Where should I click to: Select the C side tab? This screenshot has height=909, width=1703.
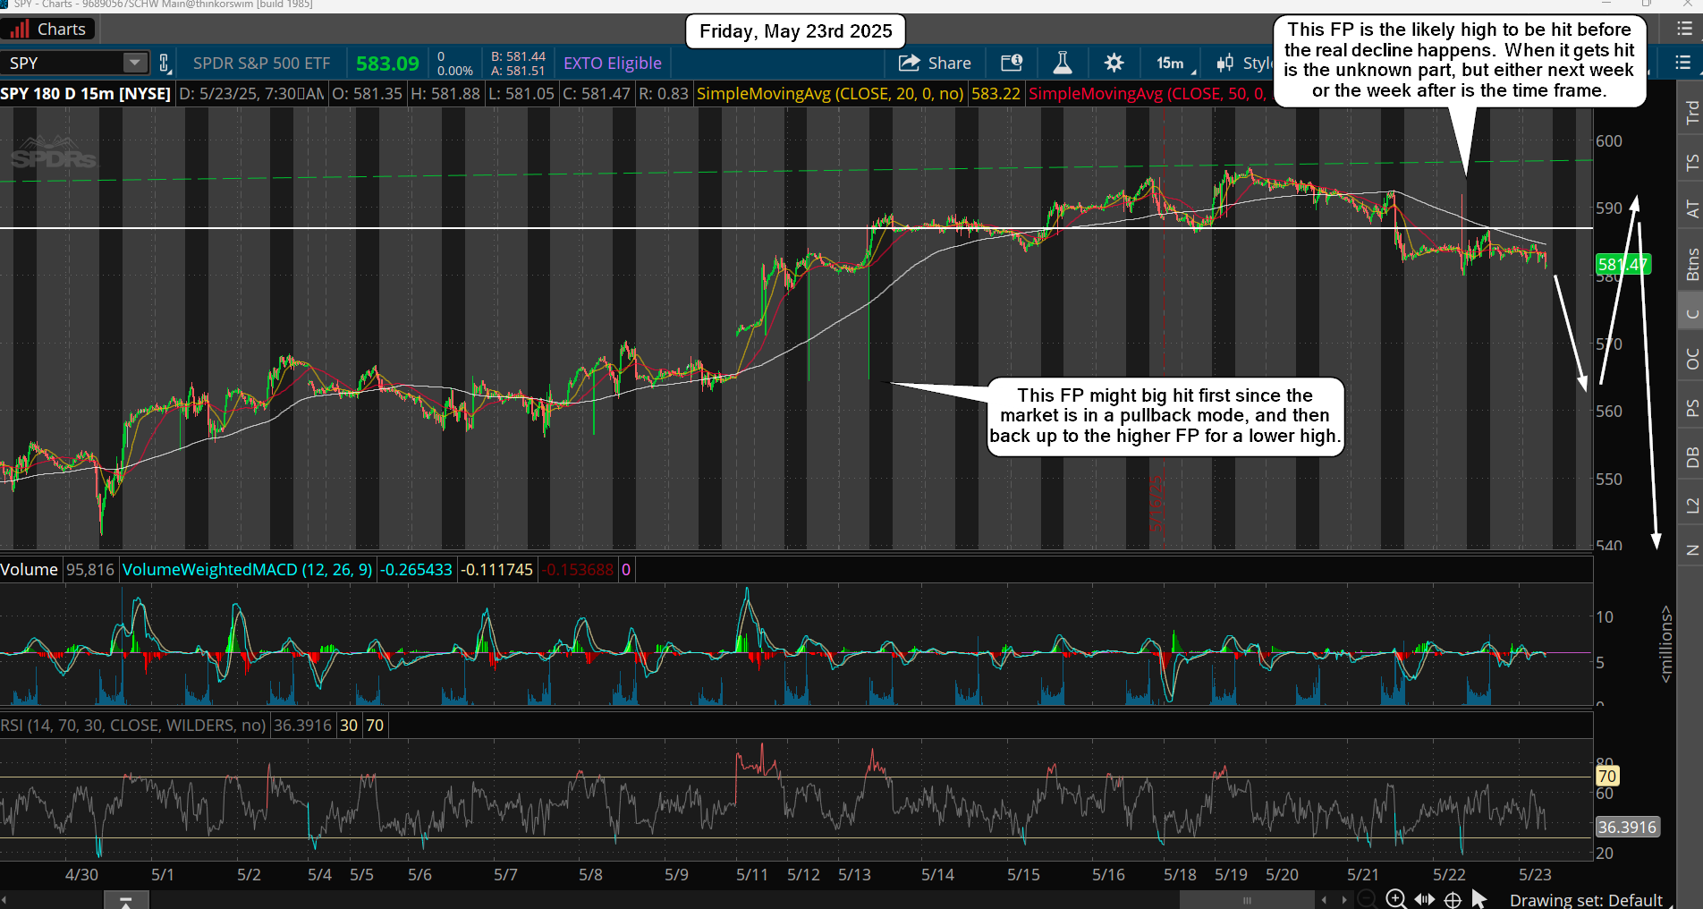(x=1691, y=313)
